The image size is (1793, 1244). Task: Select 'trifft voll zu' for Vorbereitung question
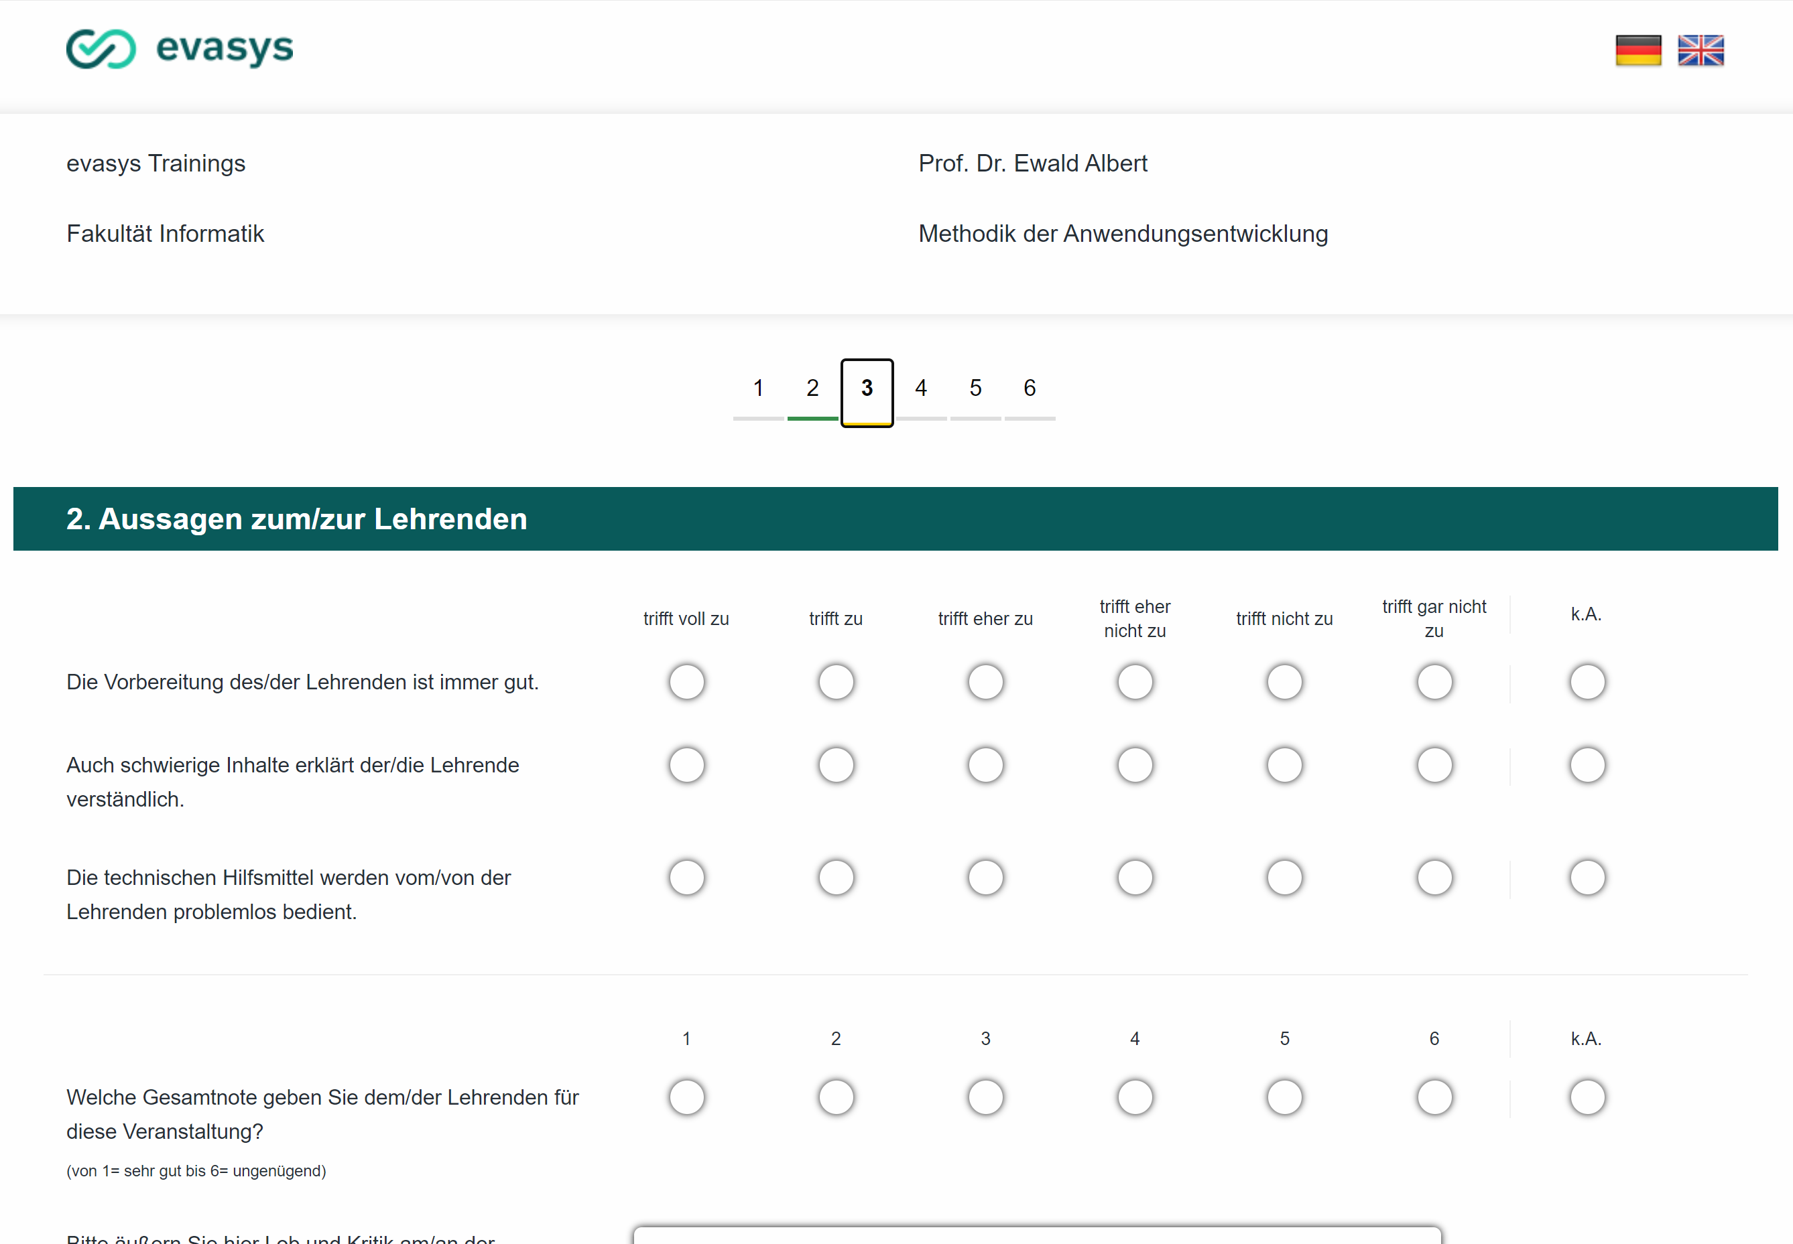(686, 681)
